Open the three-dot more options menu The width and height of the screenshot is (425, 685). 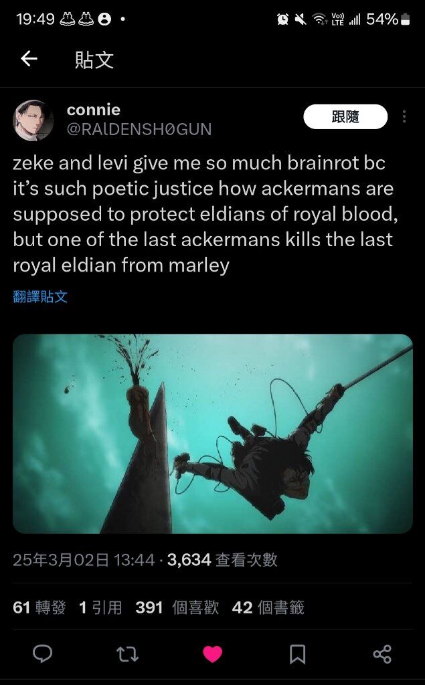pos(404,116)
